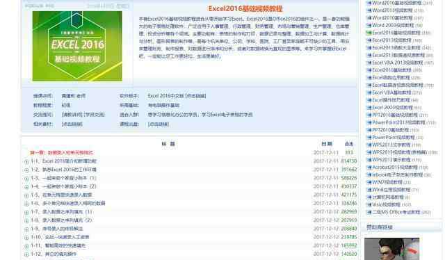Screen dimensions: 445x260
Task: Click the red chapter one heading
Action: (62, 153)
